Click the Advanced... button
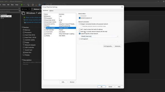Screen dimensions: 165x92 pos(118,46)
